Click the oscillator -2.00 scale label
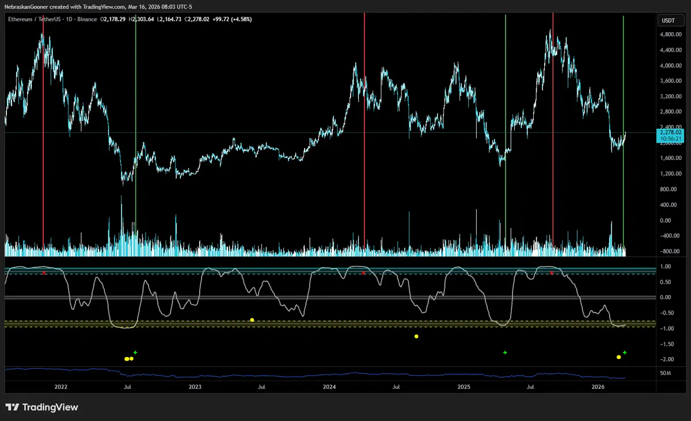 click(x=666, y=359)
